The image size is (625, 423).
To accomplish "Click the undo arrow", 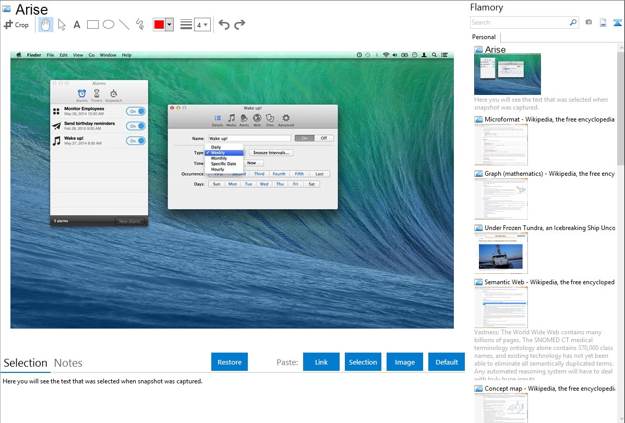I will 224,25.
